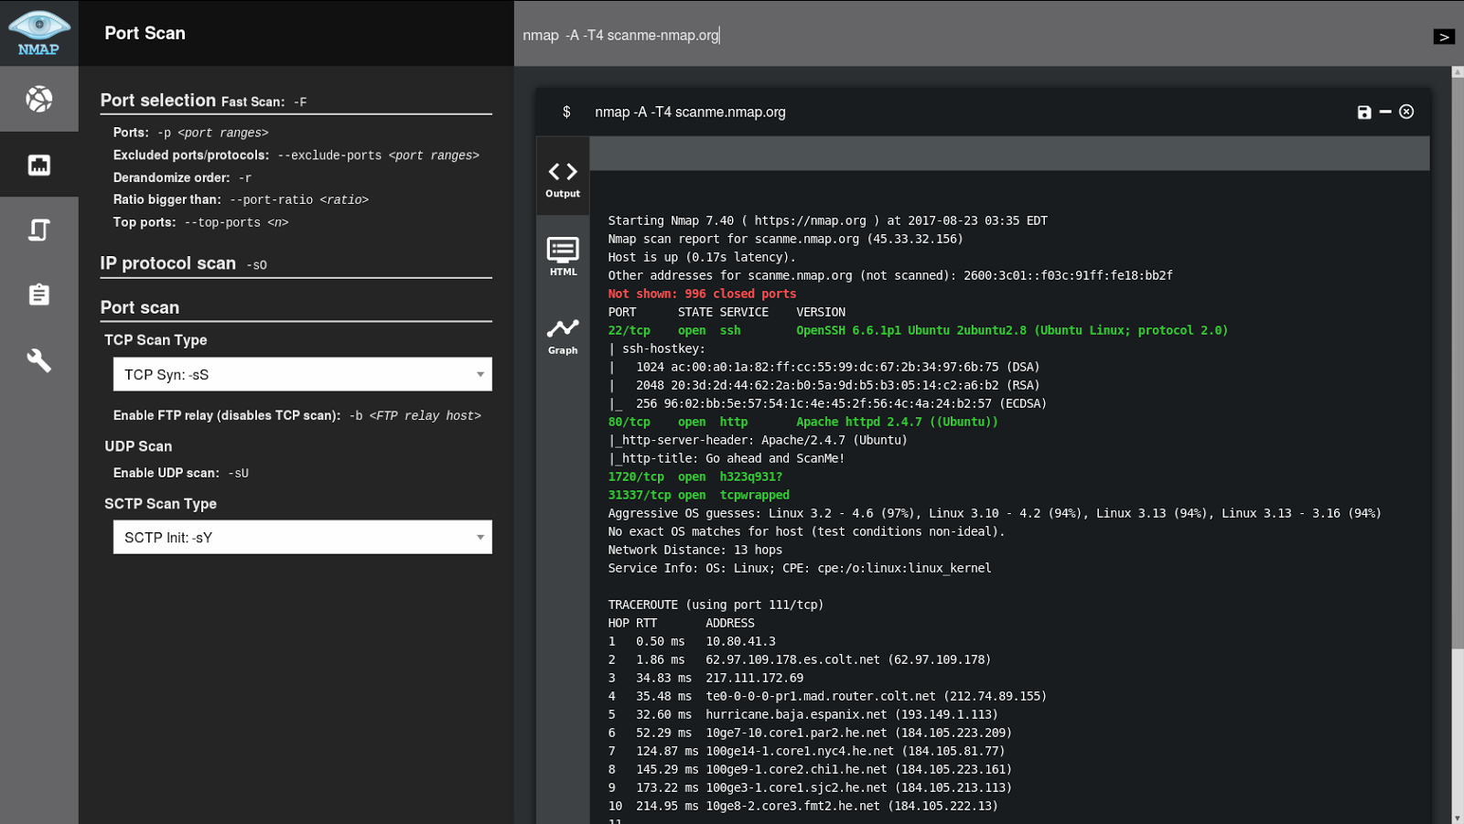Expand the arrow beside SCTP Init: -sY
This screenshot has height=824, width=1464.
pos(480,537)
